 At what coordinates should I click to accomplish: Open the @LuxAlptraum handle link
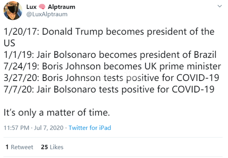click(47, 14)
